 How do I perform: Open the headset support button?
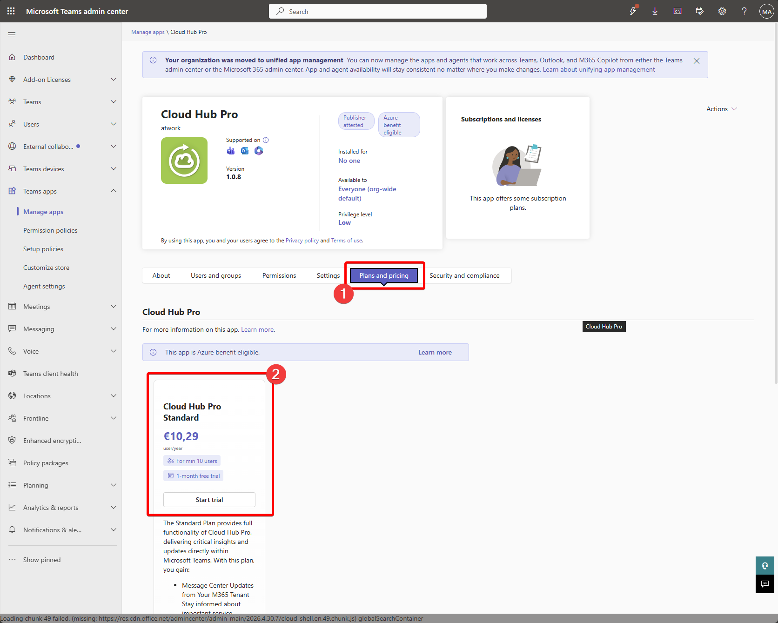tap(765, 566)
